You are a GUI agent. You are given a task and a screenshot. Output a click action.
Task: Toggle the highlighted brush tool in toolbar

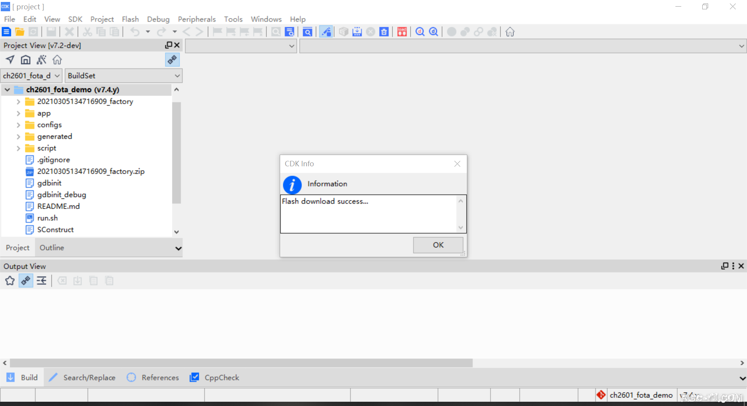[326, 32]
